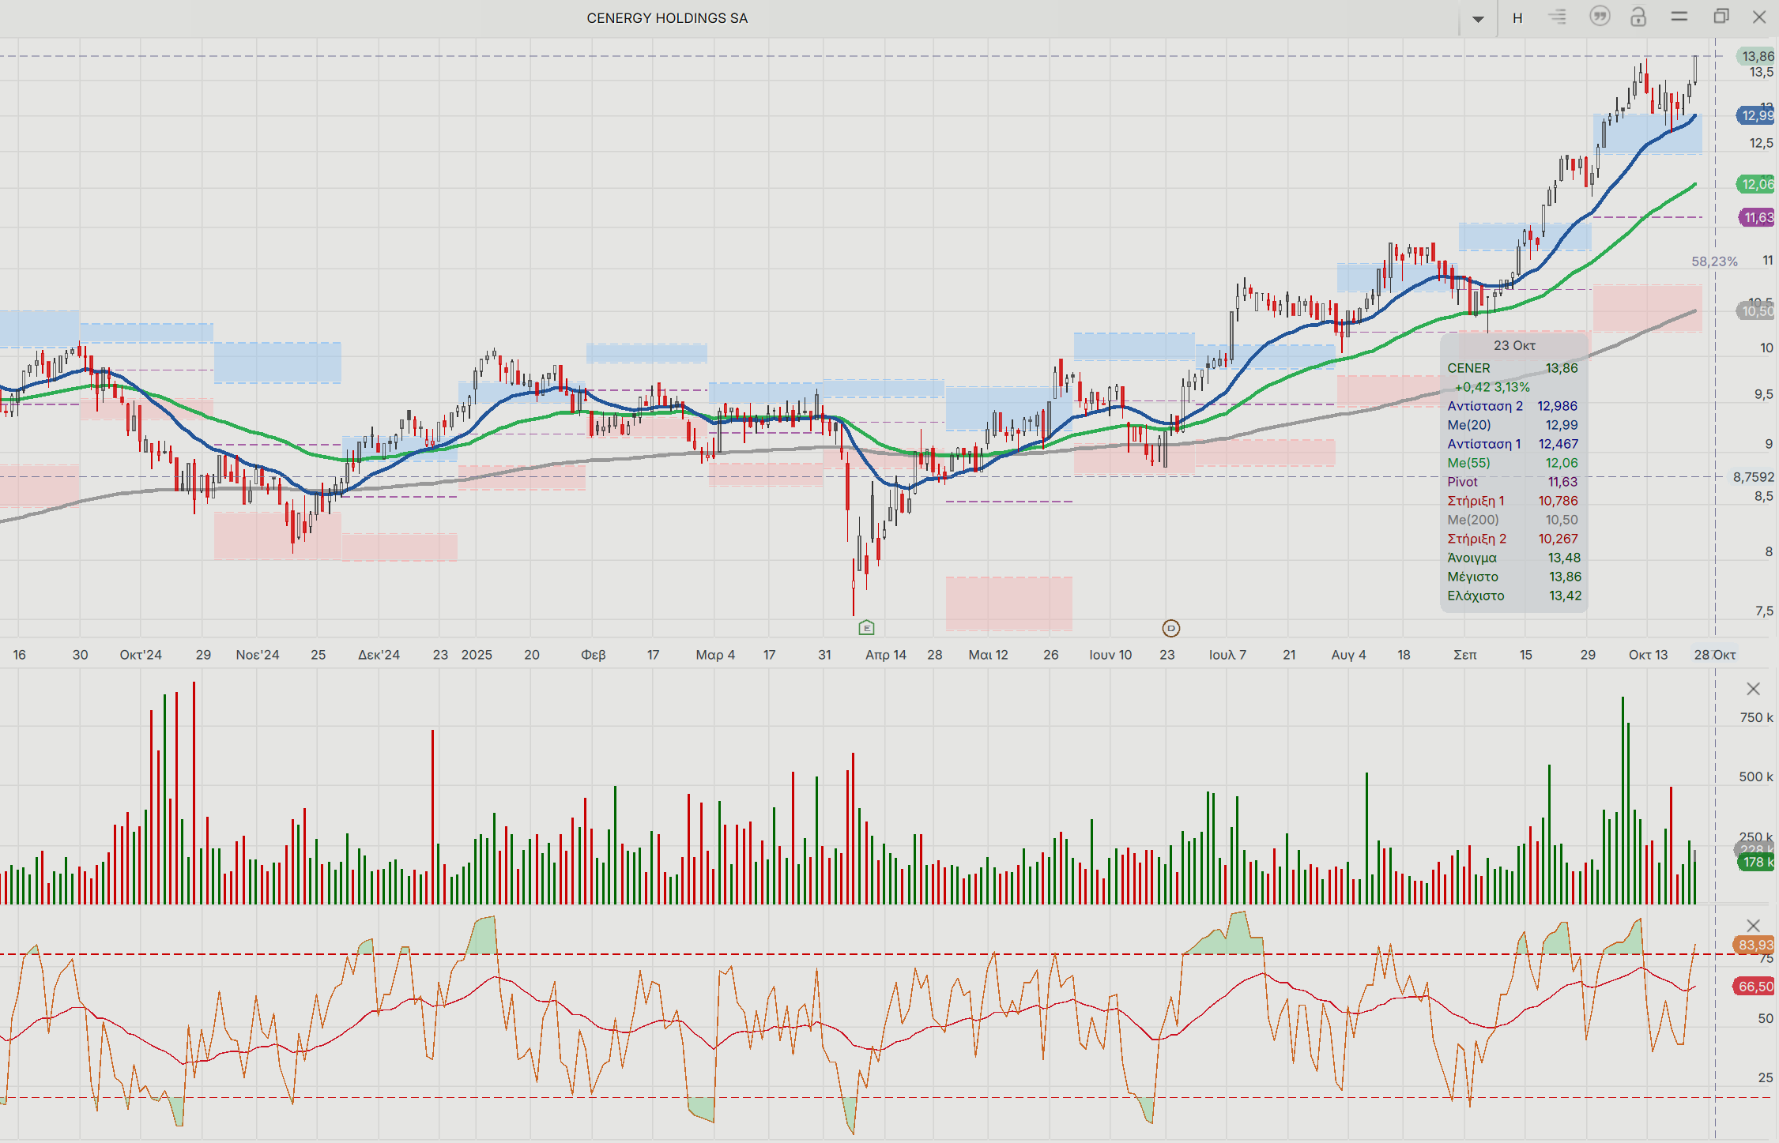1779x1143 pixels.
Task: Click the CENERGY HOLDINGS SA title
Action: [666, 18]
